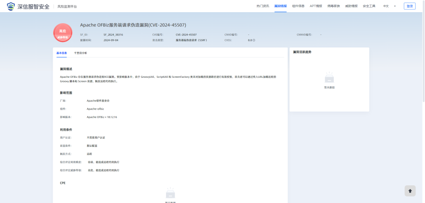This screenshot has width=425, height=203.
Task: Open the 安全工具 menu
Action: point(369,6)
